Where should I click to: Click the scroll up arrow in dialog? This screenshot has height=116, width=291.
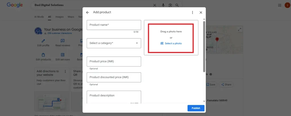[x=204, y=19]
